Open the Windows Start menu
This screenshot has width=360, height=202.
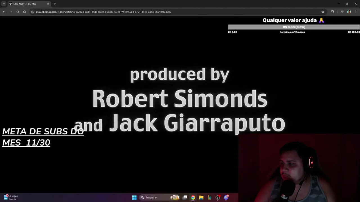point(134,198)
